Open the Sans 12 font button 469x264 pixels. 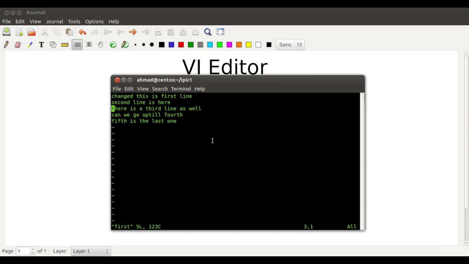click(290, 45)
